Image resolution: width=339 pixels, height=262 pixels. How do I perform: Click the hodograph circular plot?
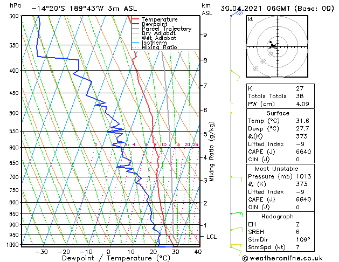(273, 46)
